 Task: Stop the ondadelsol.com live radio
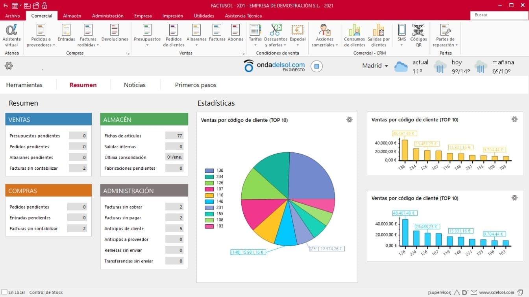click(316, 66)
